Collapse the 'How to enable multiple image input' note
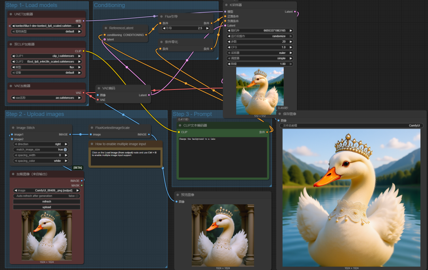 click(92, 144)
